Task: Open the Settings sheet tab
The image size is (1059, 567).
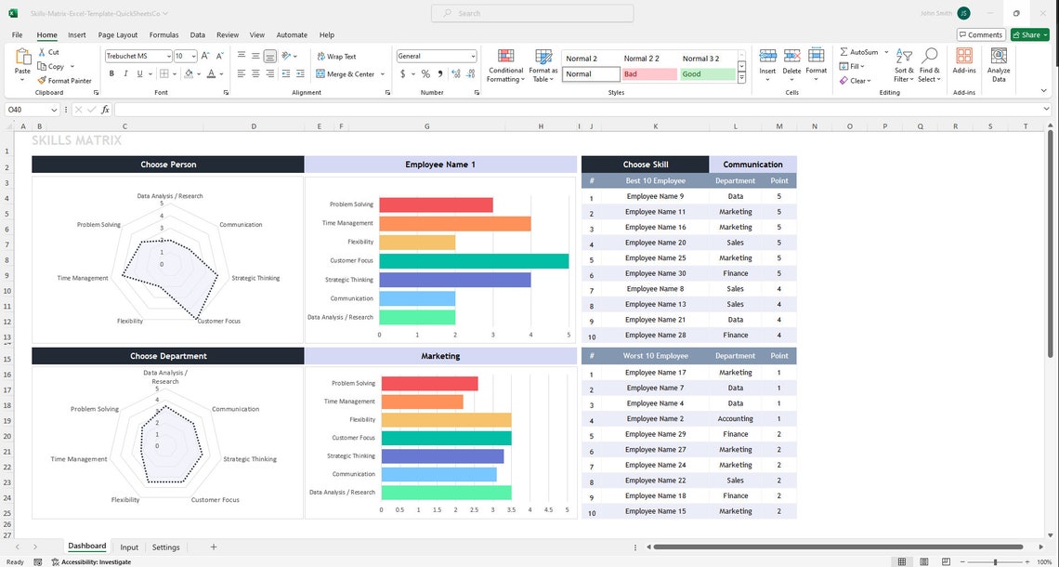Action: 165,547
